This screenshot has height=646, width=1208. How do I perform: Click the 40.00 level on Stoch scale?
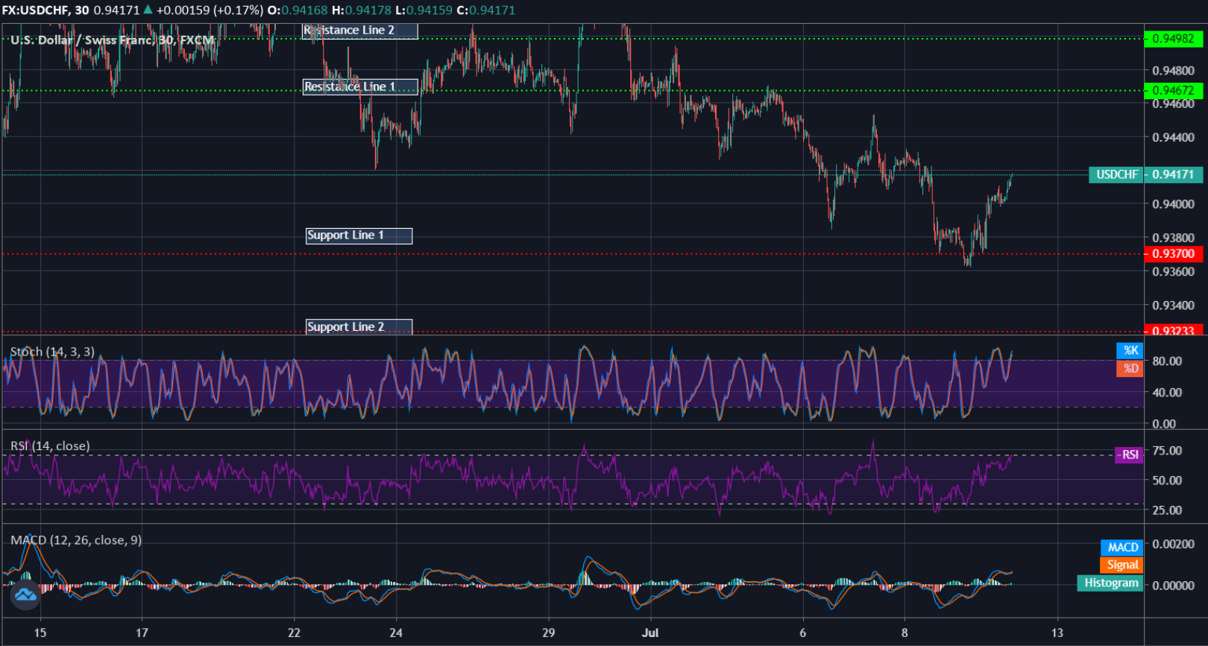pos(1167,393)
